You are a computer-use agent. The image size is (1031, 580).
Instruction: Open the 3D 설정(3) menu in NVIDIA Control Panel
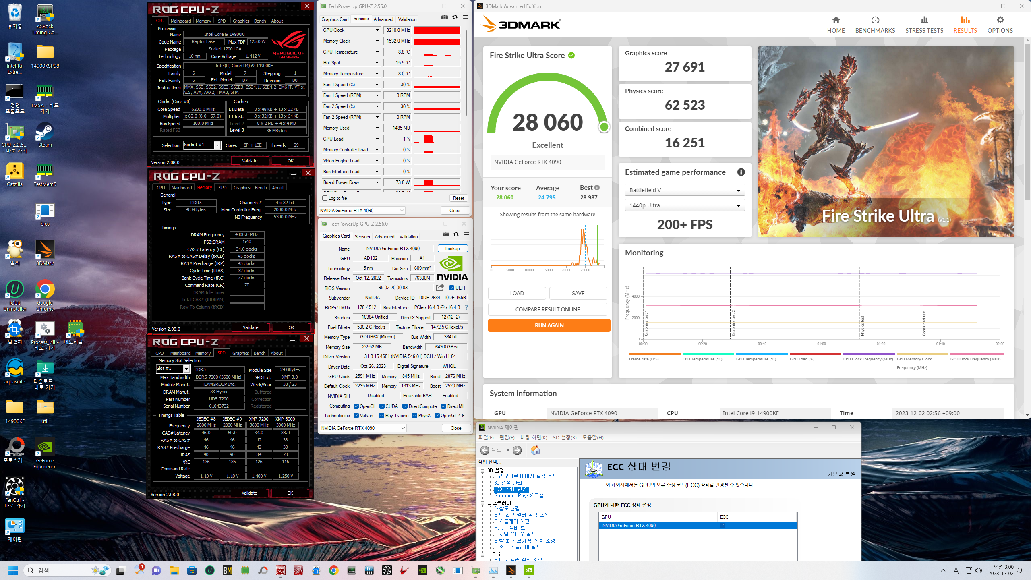coord(565,437)
